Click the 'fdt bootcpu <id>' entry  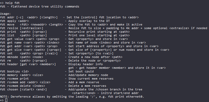coord(47,71)
